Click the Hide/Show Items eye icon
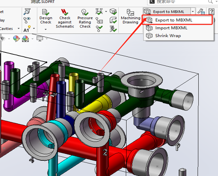 (x=3, y=38)
